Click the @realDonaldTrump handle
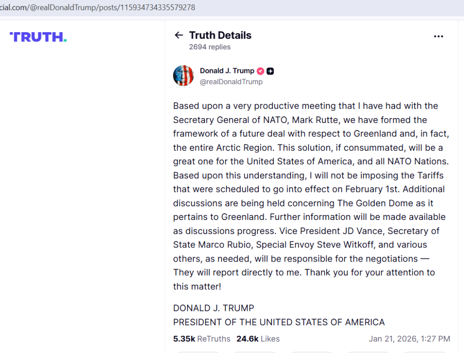This screenshot has width=464, height=353. tap(231, 82)
